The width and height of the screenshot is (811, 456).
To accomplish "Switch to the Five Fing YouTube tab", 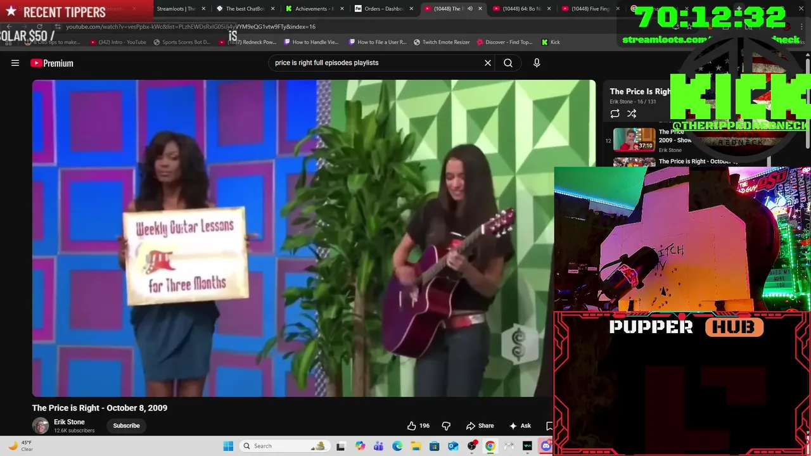I will click(588, 9).
